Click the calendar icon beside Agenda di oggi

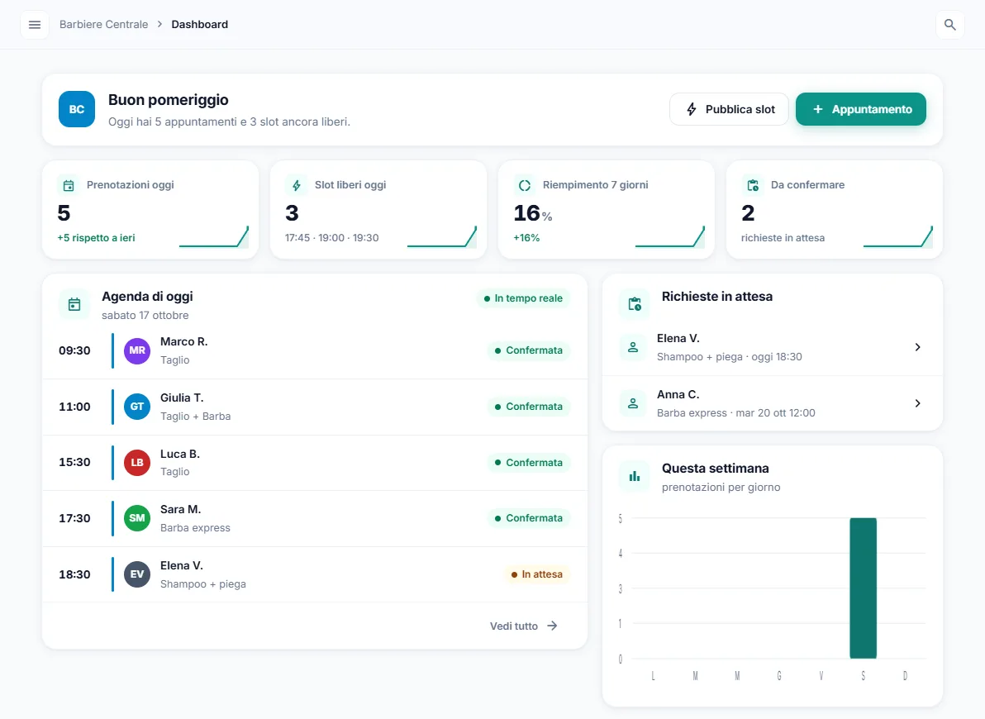[74, 304]
